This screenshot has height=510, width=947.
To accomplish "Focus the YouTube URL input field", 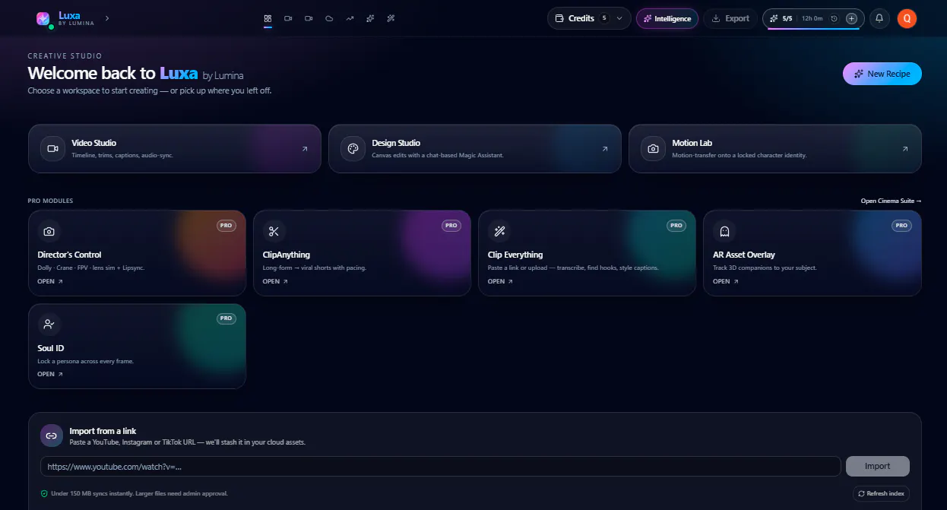I will tap(440, 466).
